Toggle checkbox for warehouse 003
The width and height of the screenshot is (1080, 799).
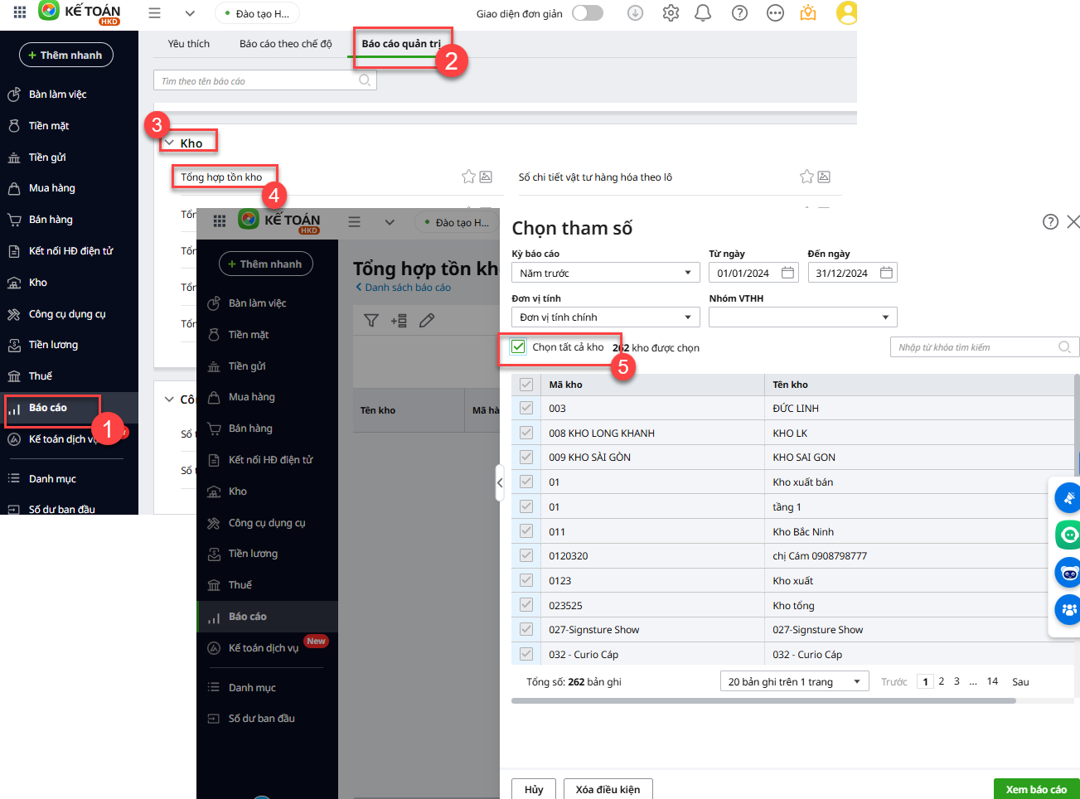[525, 408]
